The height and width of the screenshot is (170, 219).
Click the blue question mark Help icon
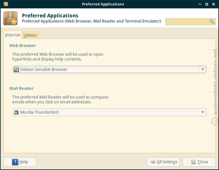[x=15, y=162]
